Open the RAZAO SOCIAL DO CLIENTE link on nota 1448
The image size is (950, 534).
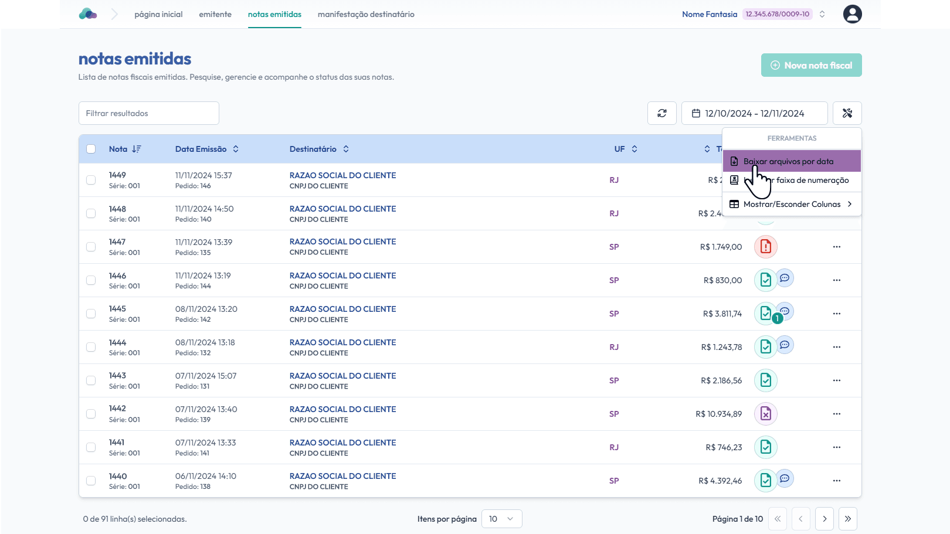click(342, 209)
